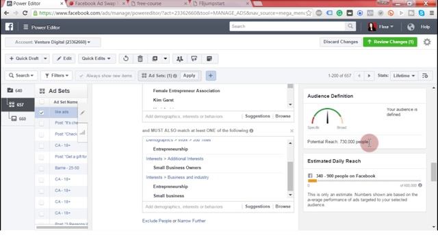This screenshot has width=438, height=246.
Task: Click the preview comment icon
Action: (194, 59)
